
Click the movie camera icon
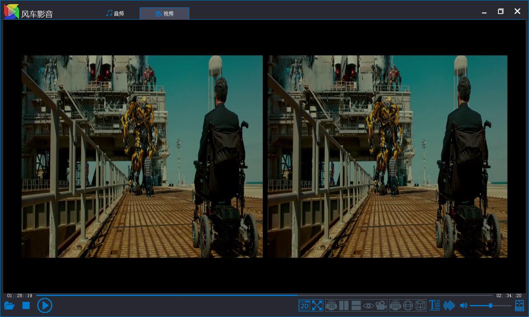click(x=381, y=305)
